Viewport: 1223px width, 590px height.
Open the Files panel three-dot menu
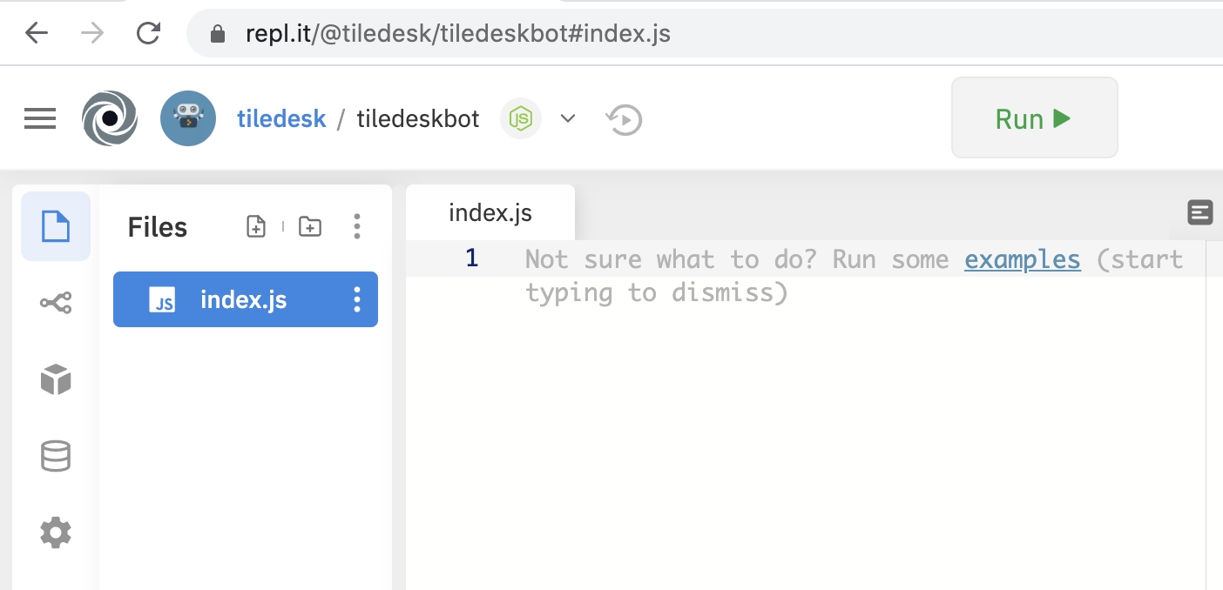click(357, 227)
